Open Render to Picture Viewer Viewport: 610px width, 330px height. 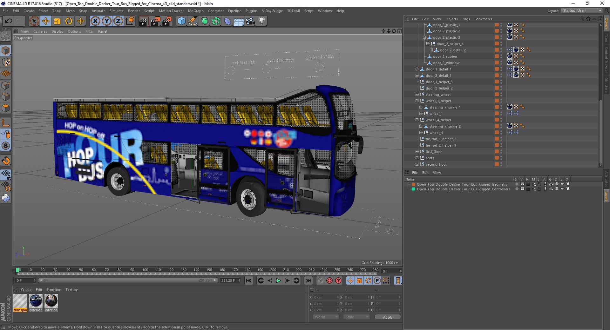(x=155, y=21)
